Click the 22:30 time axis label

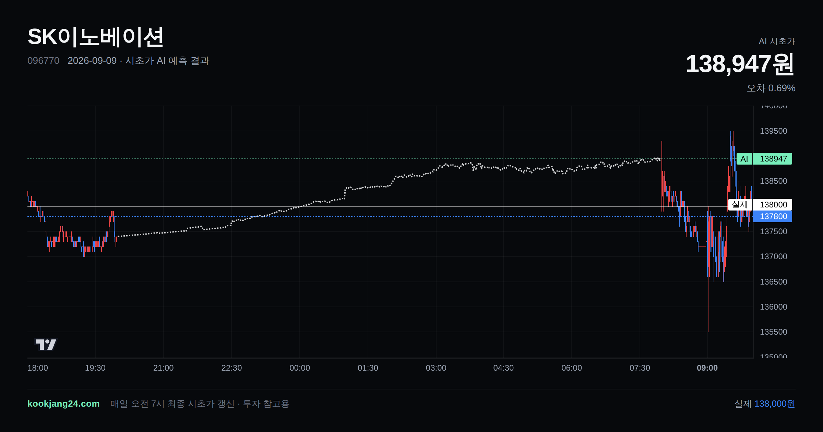click(231, 368)
